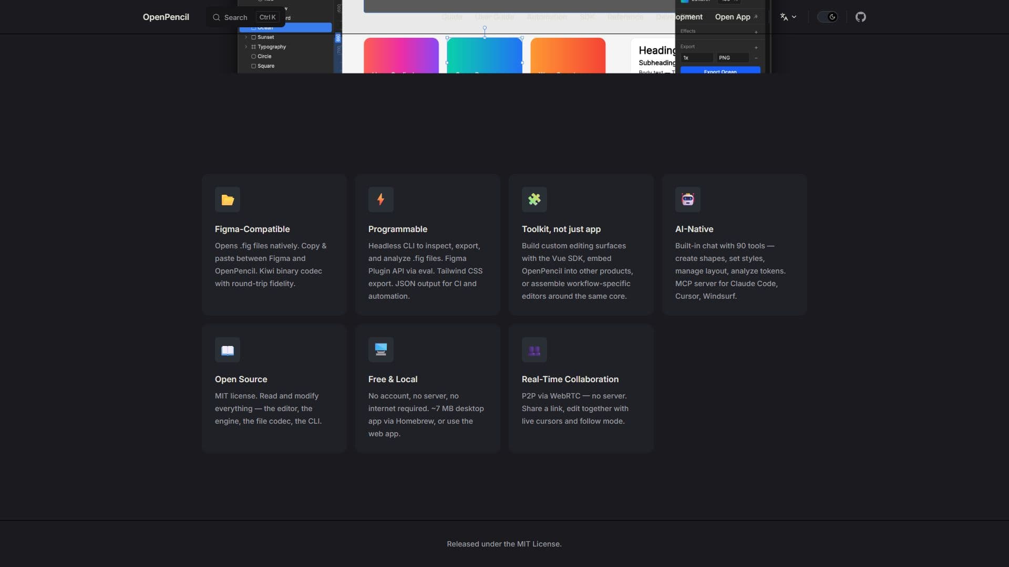
Task: Click 'Released under the MIT License.' footer text
Action: [x=504, y=544]
